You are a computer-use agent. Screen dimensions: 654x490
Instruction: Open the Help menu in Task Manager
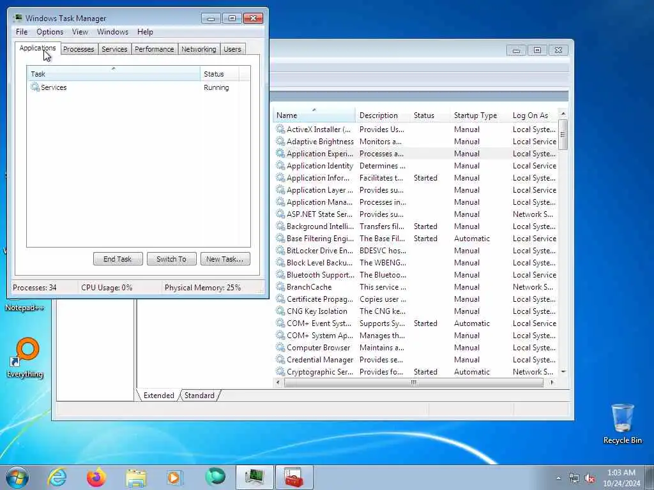[x=145, y=32]
